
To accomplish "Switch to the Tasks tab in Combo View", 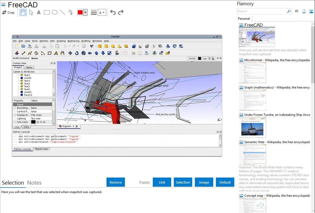I will point(29,67).
